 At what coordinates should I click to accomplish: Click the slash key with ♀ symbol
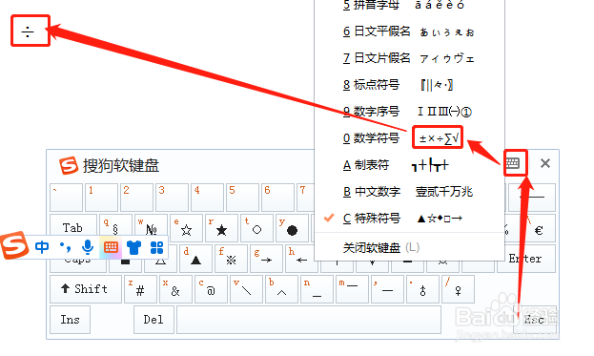click(458, 289)
